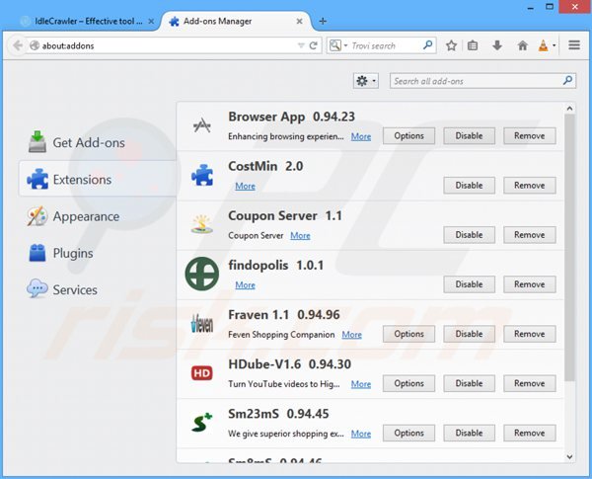The width and height of the screenshot is (592, 479).
Task: Click the findopolis green circle icon
Action: click(x=202, y=274)
